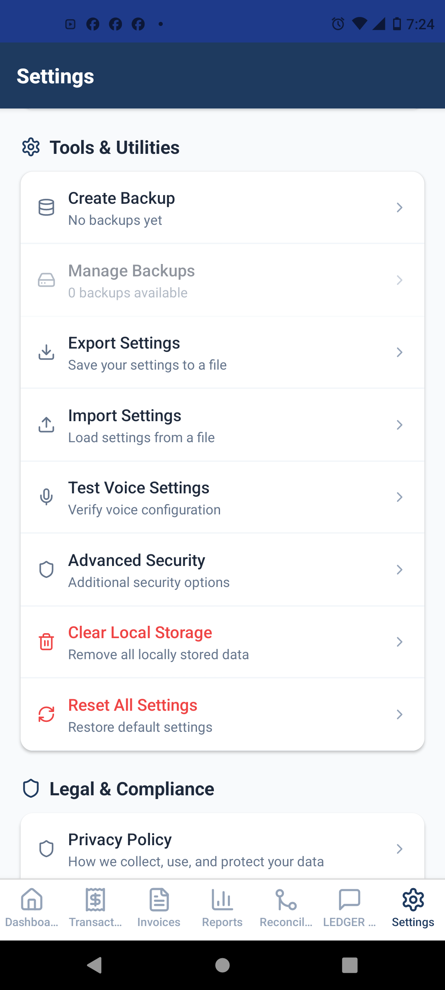This screenshot has height=990, width=445.
Task: Go to the Invoices tab
Action: [x=159, y=907]
